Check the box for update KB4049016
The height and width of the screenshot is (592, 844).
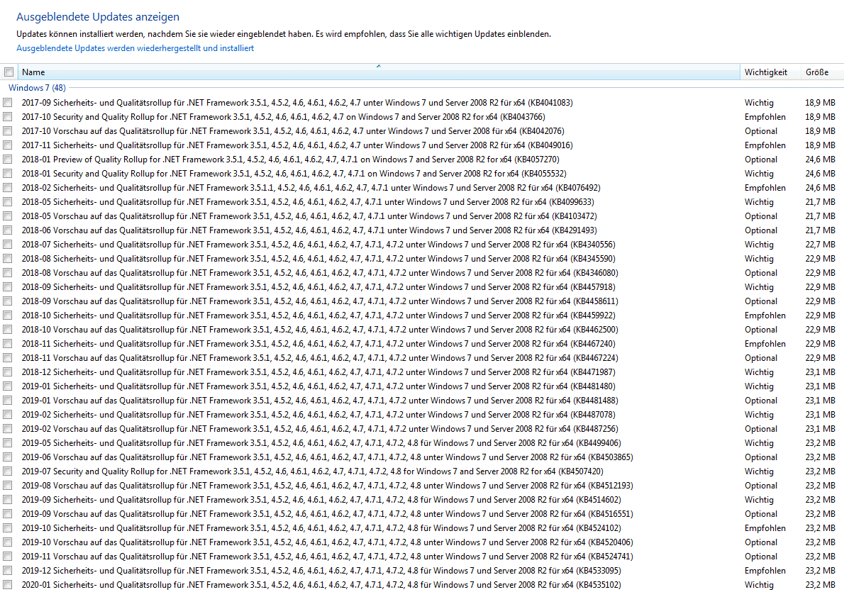(8, 145)
